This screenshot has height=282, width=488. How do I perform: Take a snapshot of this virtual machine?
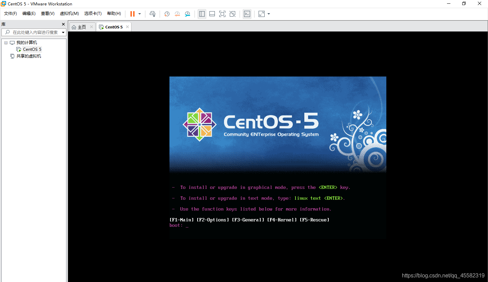[167, 14]
